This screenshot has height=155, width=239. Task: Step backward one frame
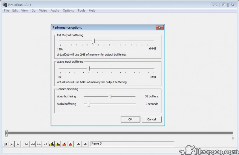pos(33,144)
